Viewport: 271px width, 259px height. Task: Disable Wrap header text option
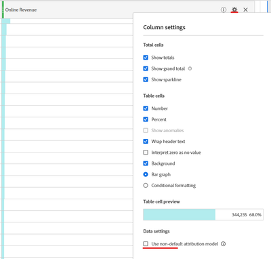click(146, 142)
